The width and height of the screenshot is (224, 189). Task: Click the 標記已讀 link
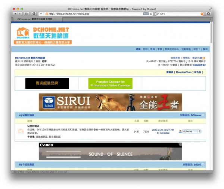click(197, 58)
